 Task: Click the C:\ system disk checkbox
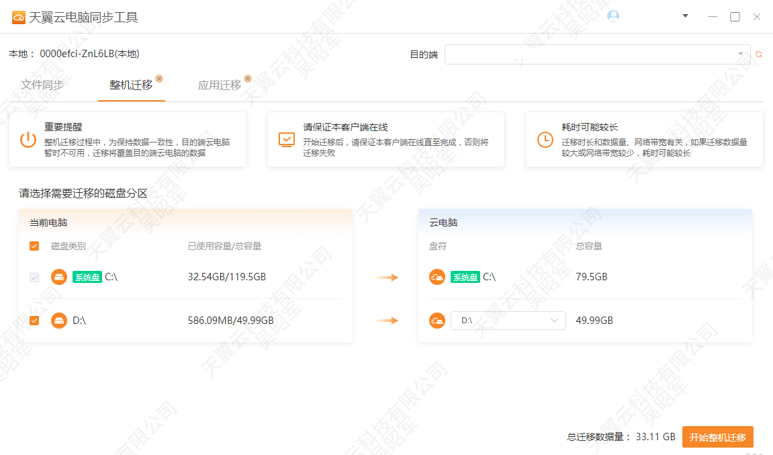34,277
